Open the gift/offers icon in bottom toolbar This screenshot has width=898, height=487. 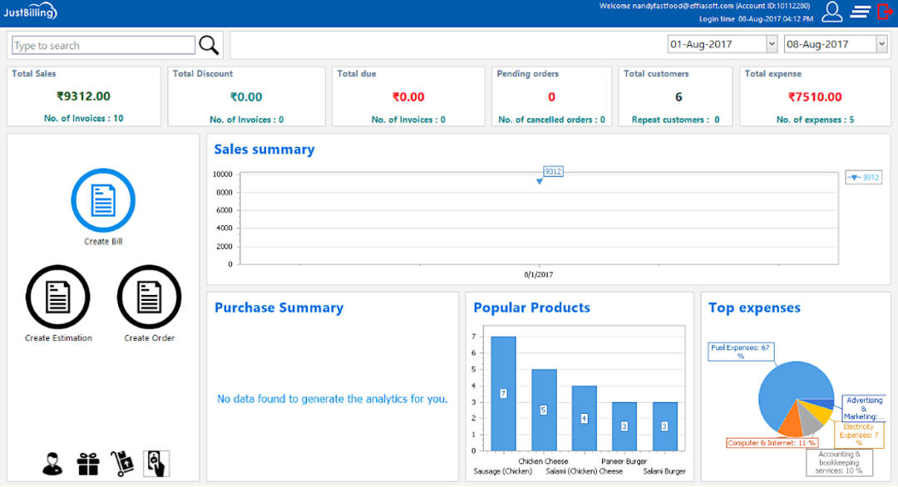[87, 463]
